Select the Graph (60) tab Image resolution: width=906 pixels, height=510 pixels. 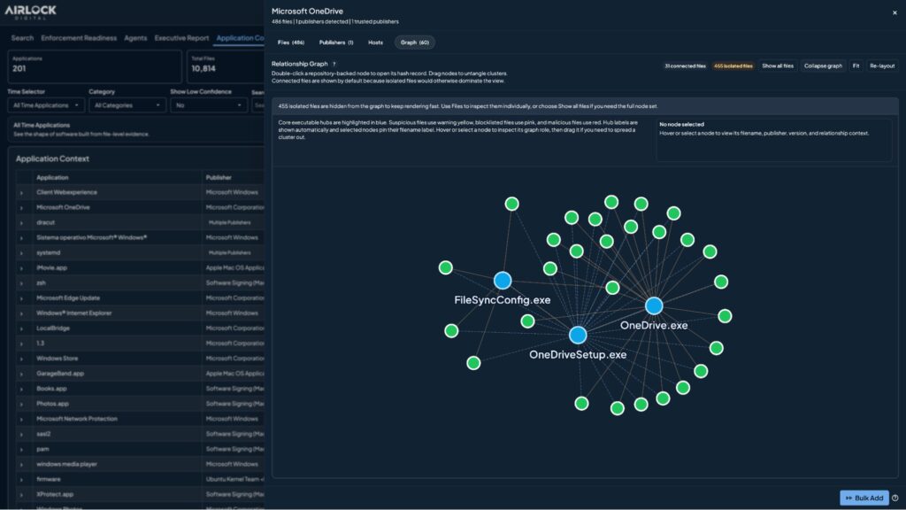(x=414, y=42)
